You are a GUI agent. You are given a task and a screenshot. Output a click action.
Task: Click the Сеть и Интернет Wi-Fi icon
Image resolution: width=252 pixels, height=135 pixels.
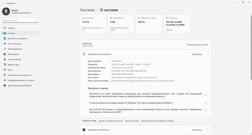click(5, 44)
